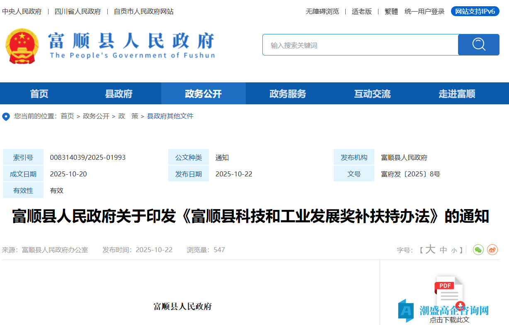
Task: Click the 县政府其他文件 breadcrumb link
Action: [170, 116]
